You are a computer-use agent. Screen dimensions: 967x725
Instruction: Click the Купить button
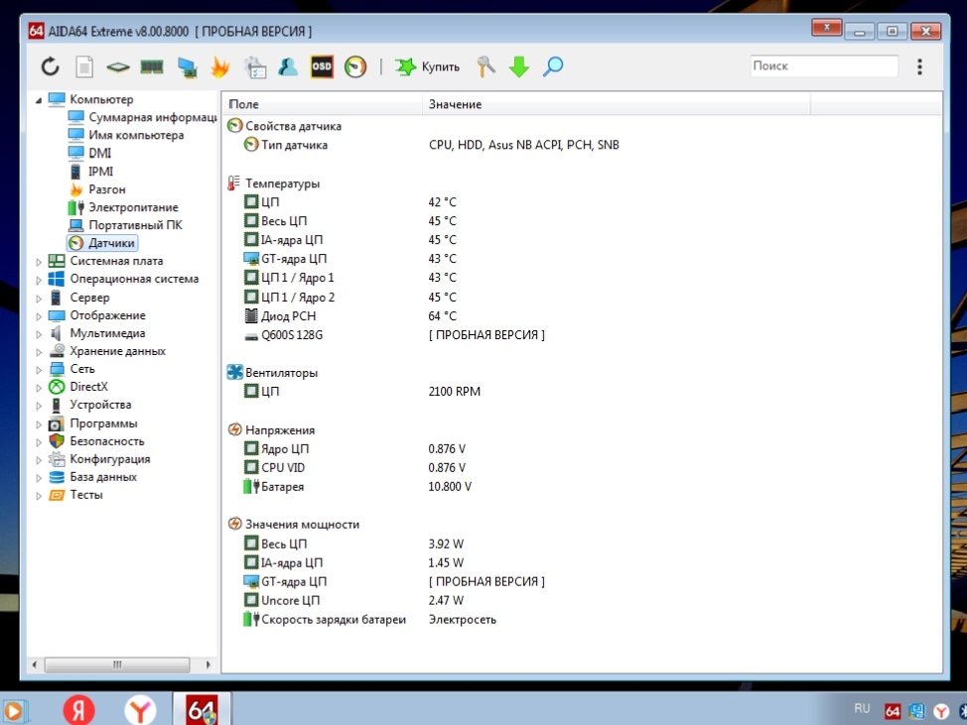pyautogui.click(x=428, y=67)
